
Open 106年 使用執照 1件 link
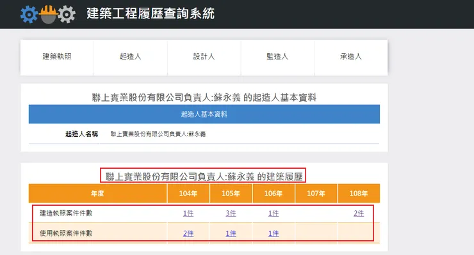click(x=274, y=233)
